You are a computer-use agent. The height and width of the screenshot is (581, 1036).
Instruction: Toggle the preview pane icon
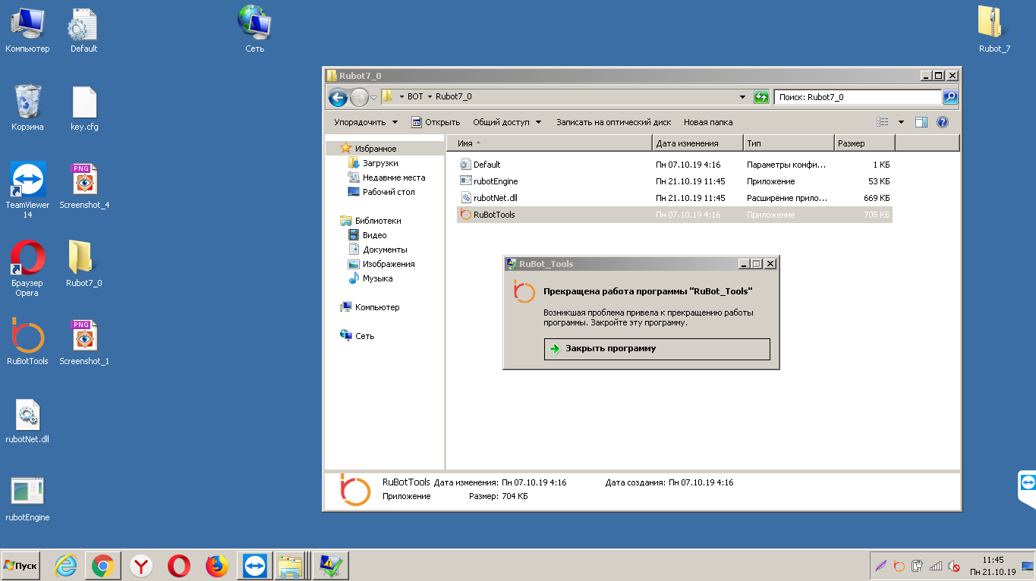[921, 122]
